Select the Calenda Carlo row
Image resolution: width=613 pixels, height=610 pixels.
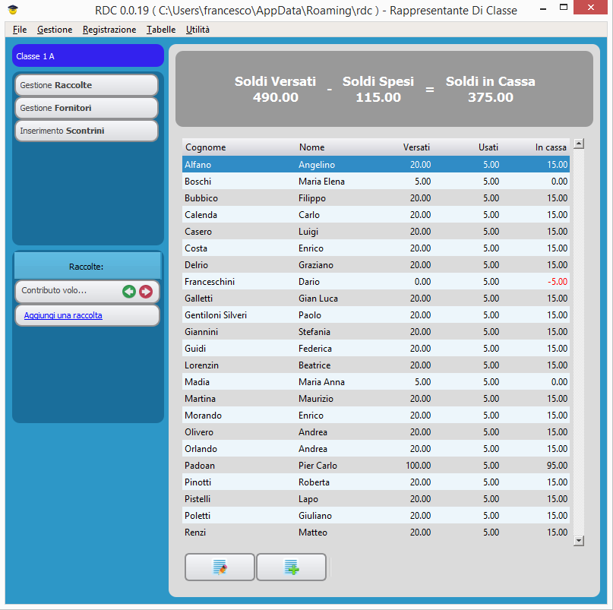click(x=376, y=215)
